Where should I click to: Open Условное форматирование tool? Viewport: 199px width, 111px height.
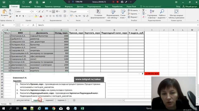[x=98, y=14]
